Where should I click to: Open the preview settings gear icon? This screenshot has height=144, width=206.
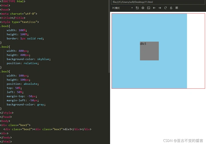tap(143, 8)
